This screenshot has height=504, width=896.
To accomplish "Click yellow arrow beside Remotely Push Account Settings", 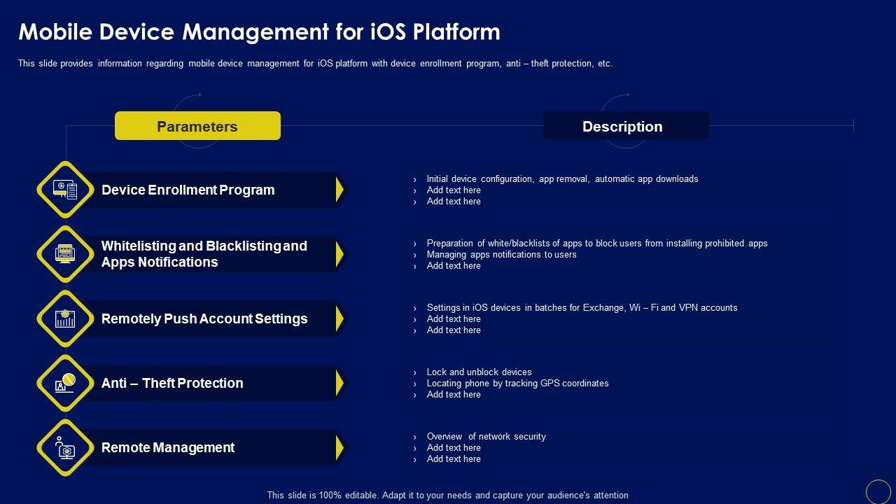I will (339, 318).
